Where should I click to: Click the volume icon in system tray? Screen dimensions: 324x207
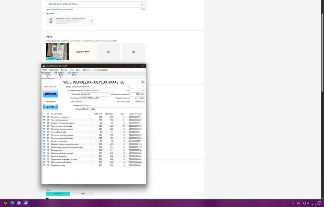(308, 203)
